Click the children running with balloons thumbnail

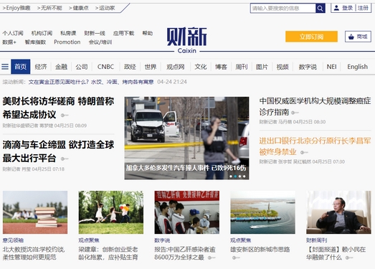(111, 212)
